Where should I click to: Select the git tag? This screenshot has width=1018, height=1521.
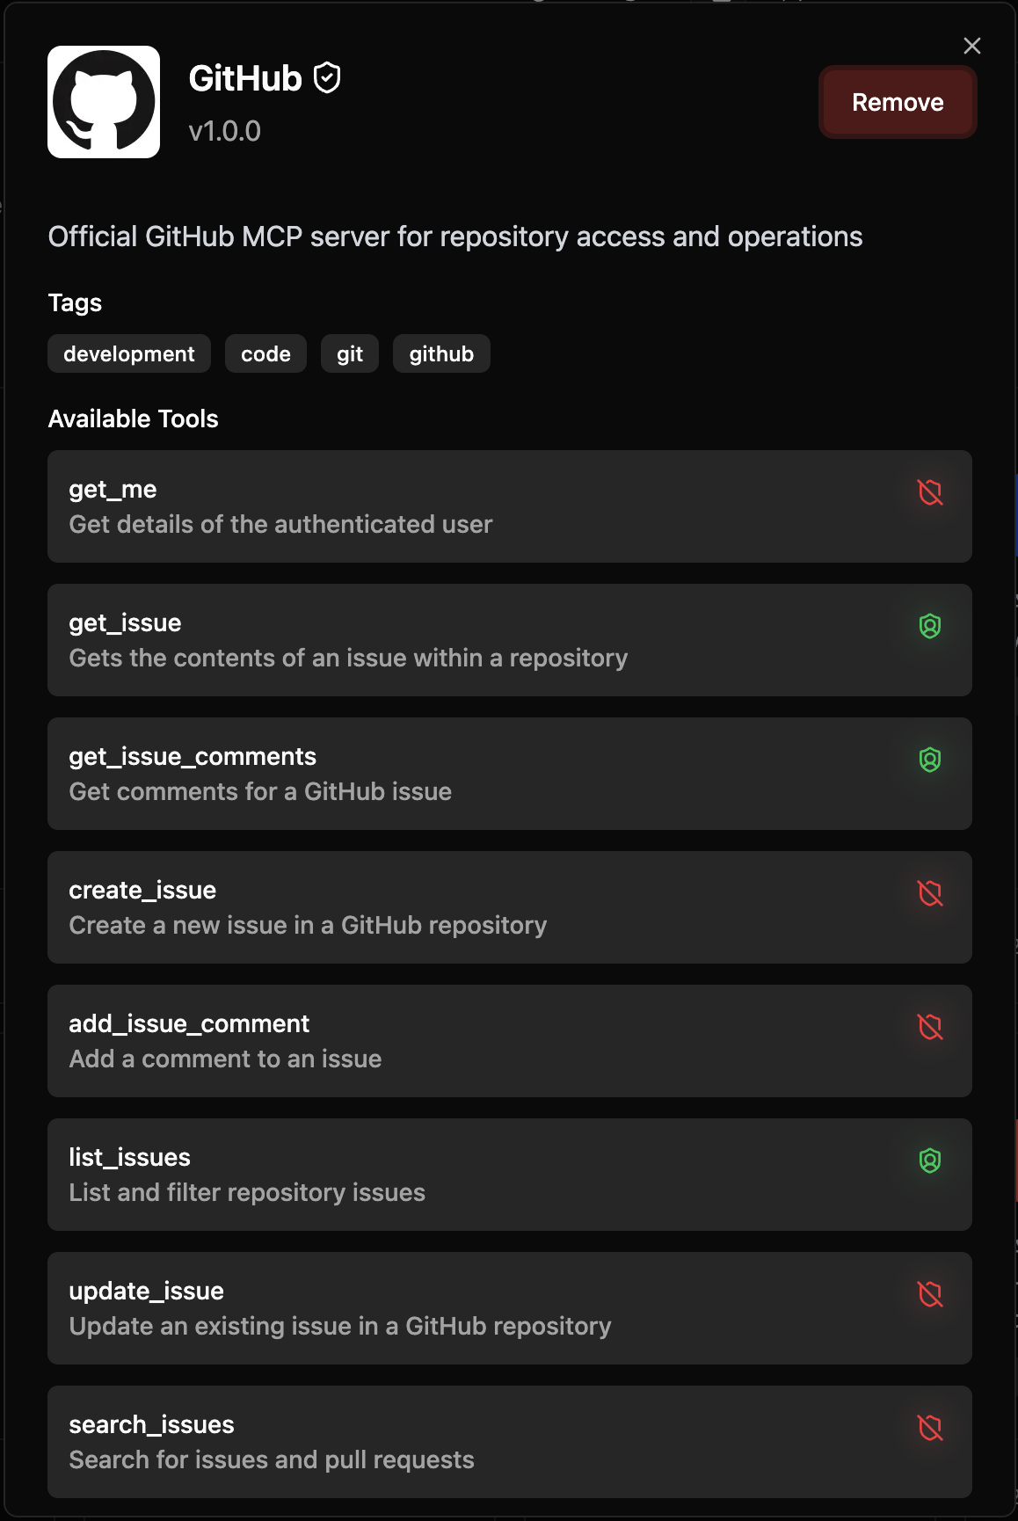pyautogui.click(x=350, y=353)
